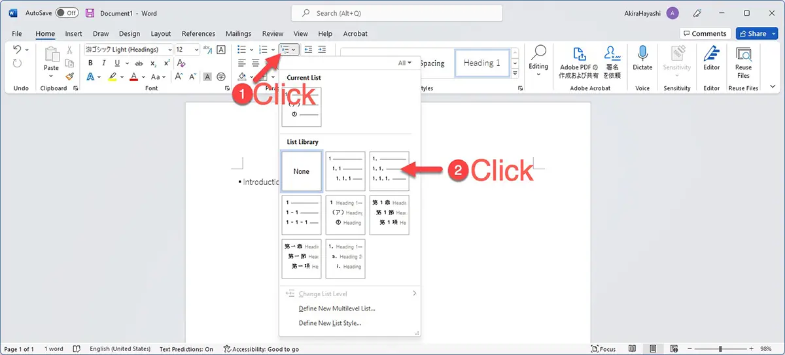Select the Heading 1 style
785x355 pixels.
[482, 63]
